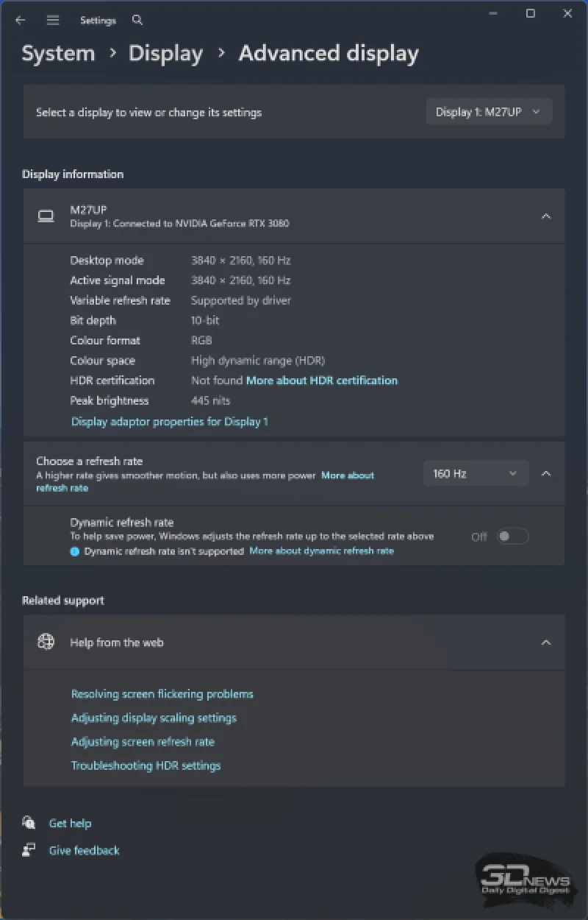Open More about HDR certification link
Image resolution: width=588 pixels, height=920 pixels.
pos(322,381)
